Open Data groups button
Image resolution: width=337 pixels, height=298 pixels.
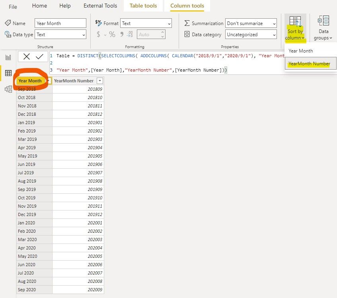323,29
